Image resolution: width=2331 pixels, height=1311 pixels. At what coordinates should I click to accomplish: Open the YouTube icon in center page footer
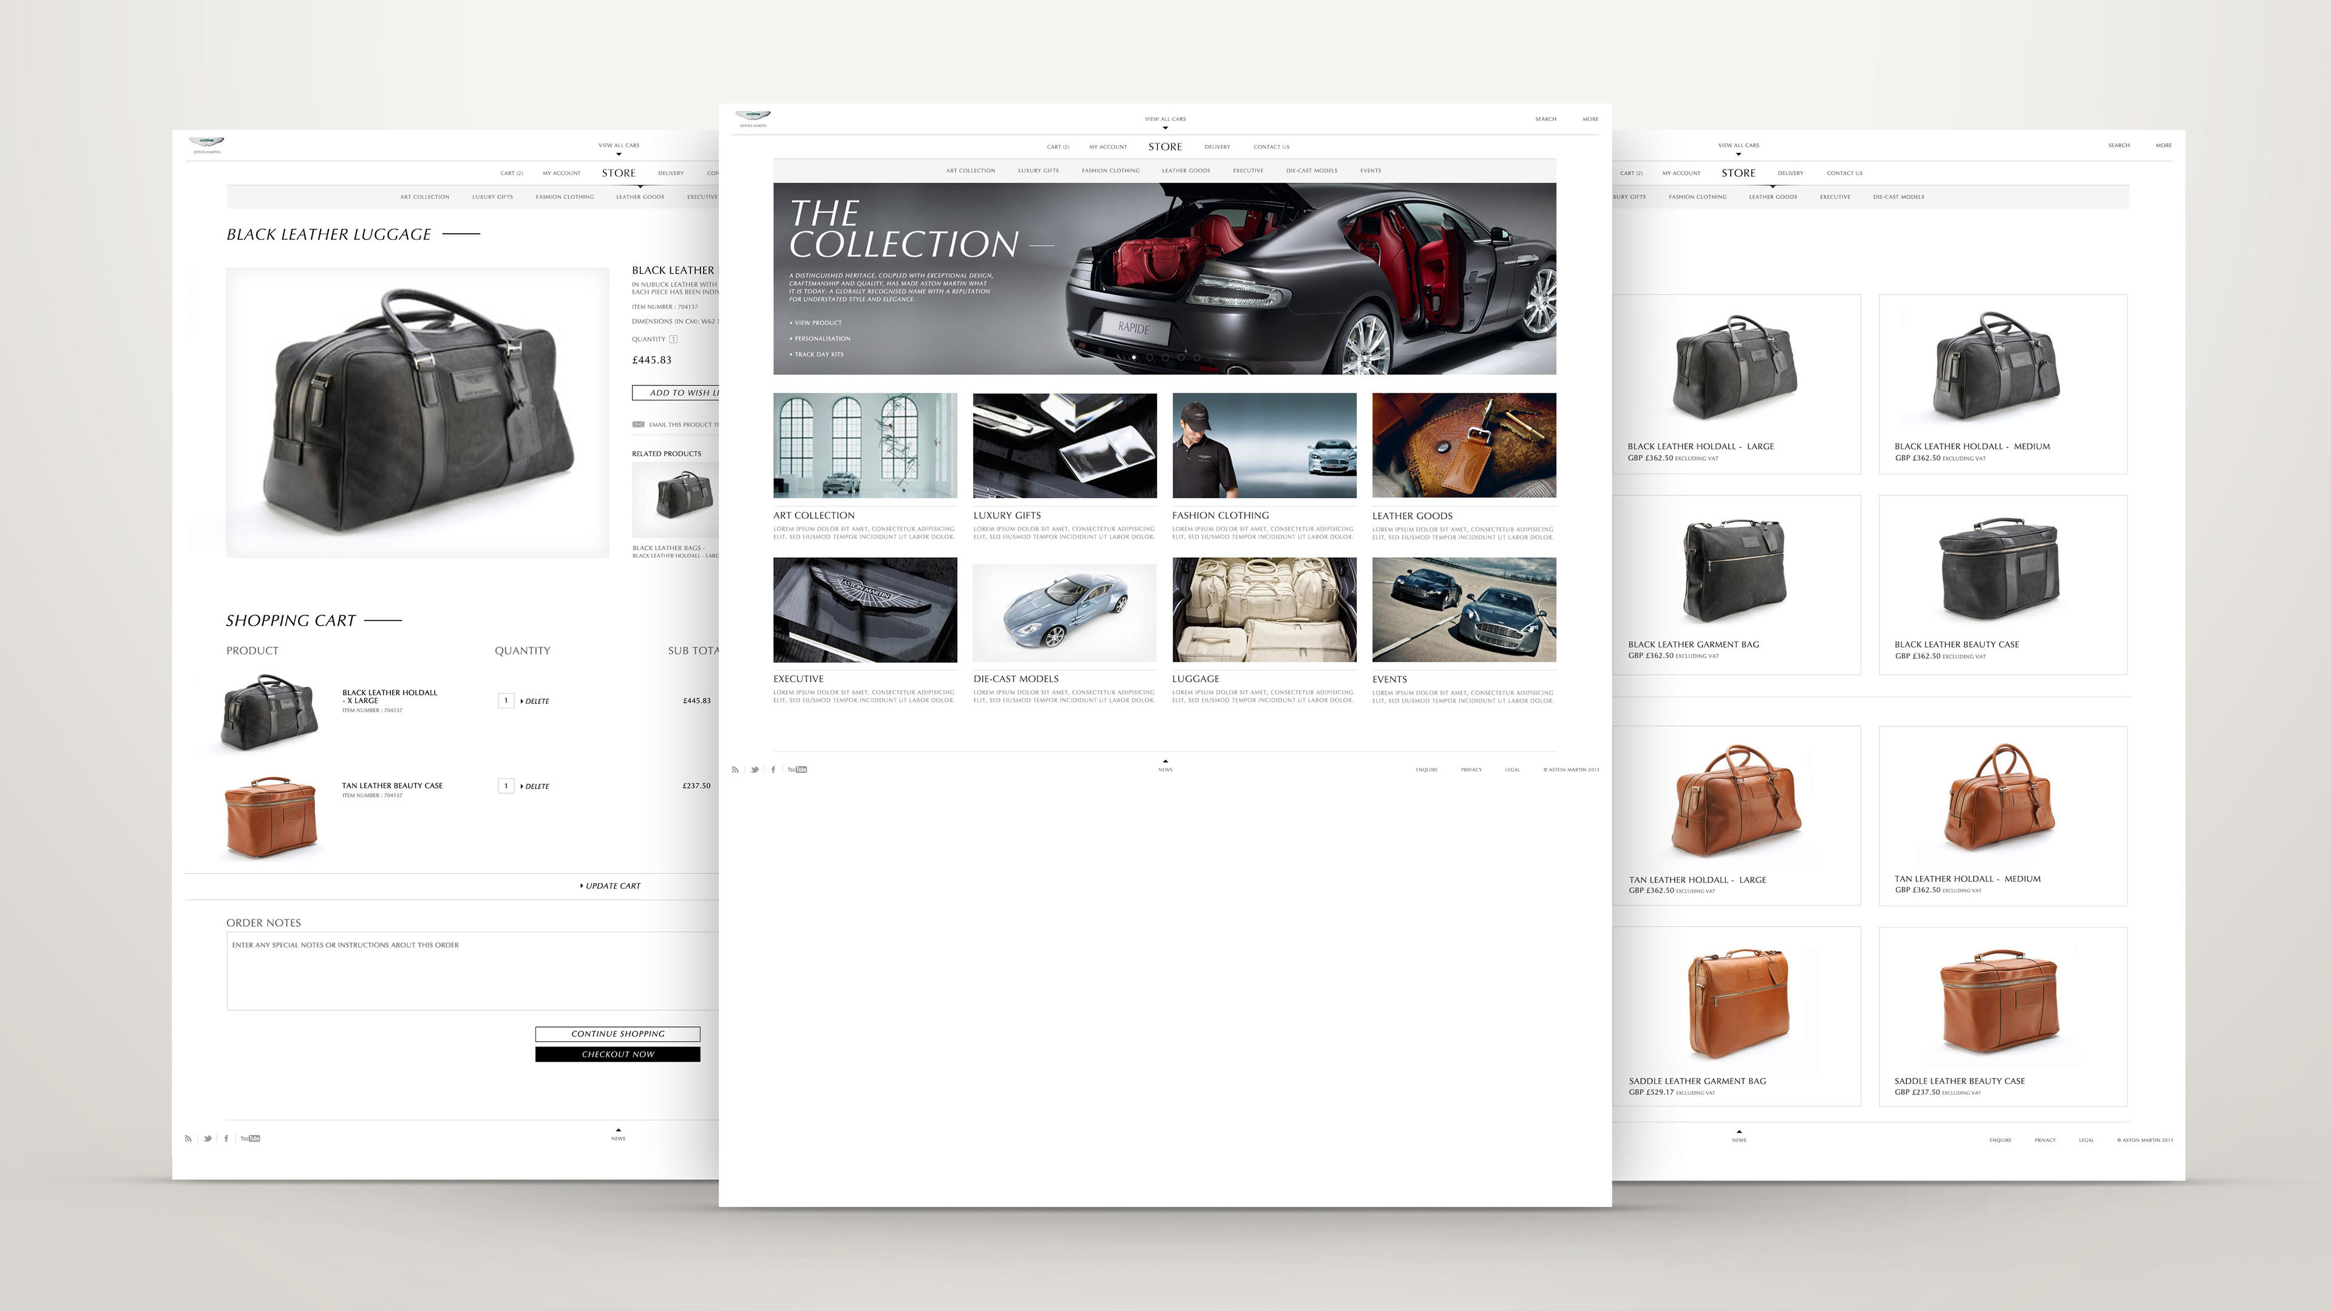tap(797, 770)
